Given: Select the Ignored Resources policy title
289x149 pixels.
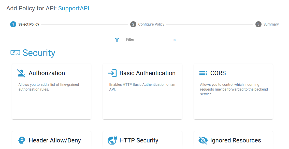Looking at the screenshot, I should pos(235,140).
